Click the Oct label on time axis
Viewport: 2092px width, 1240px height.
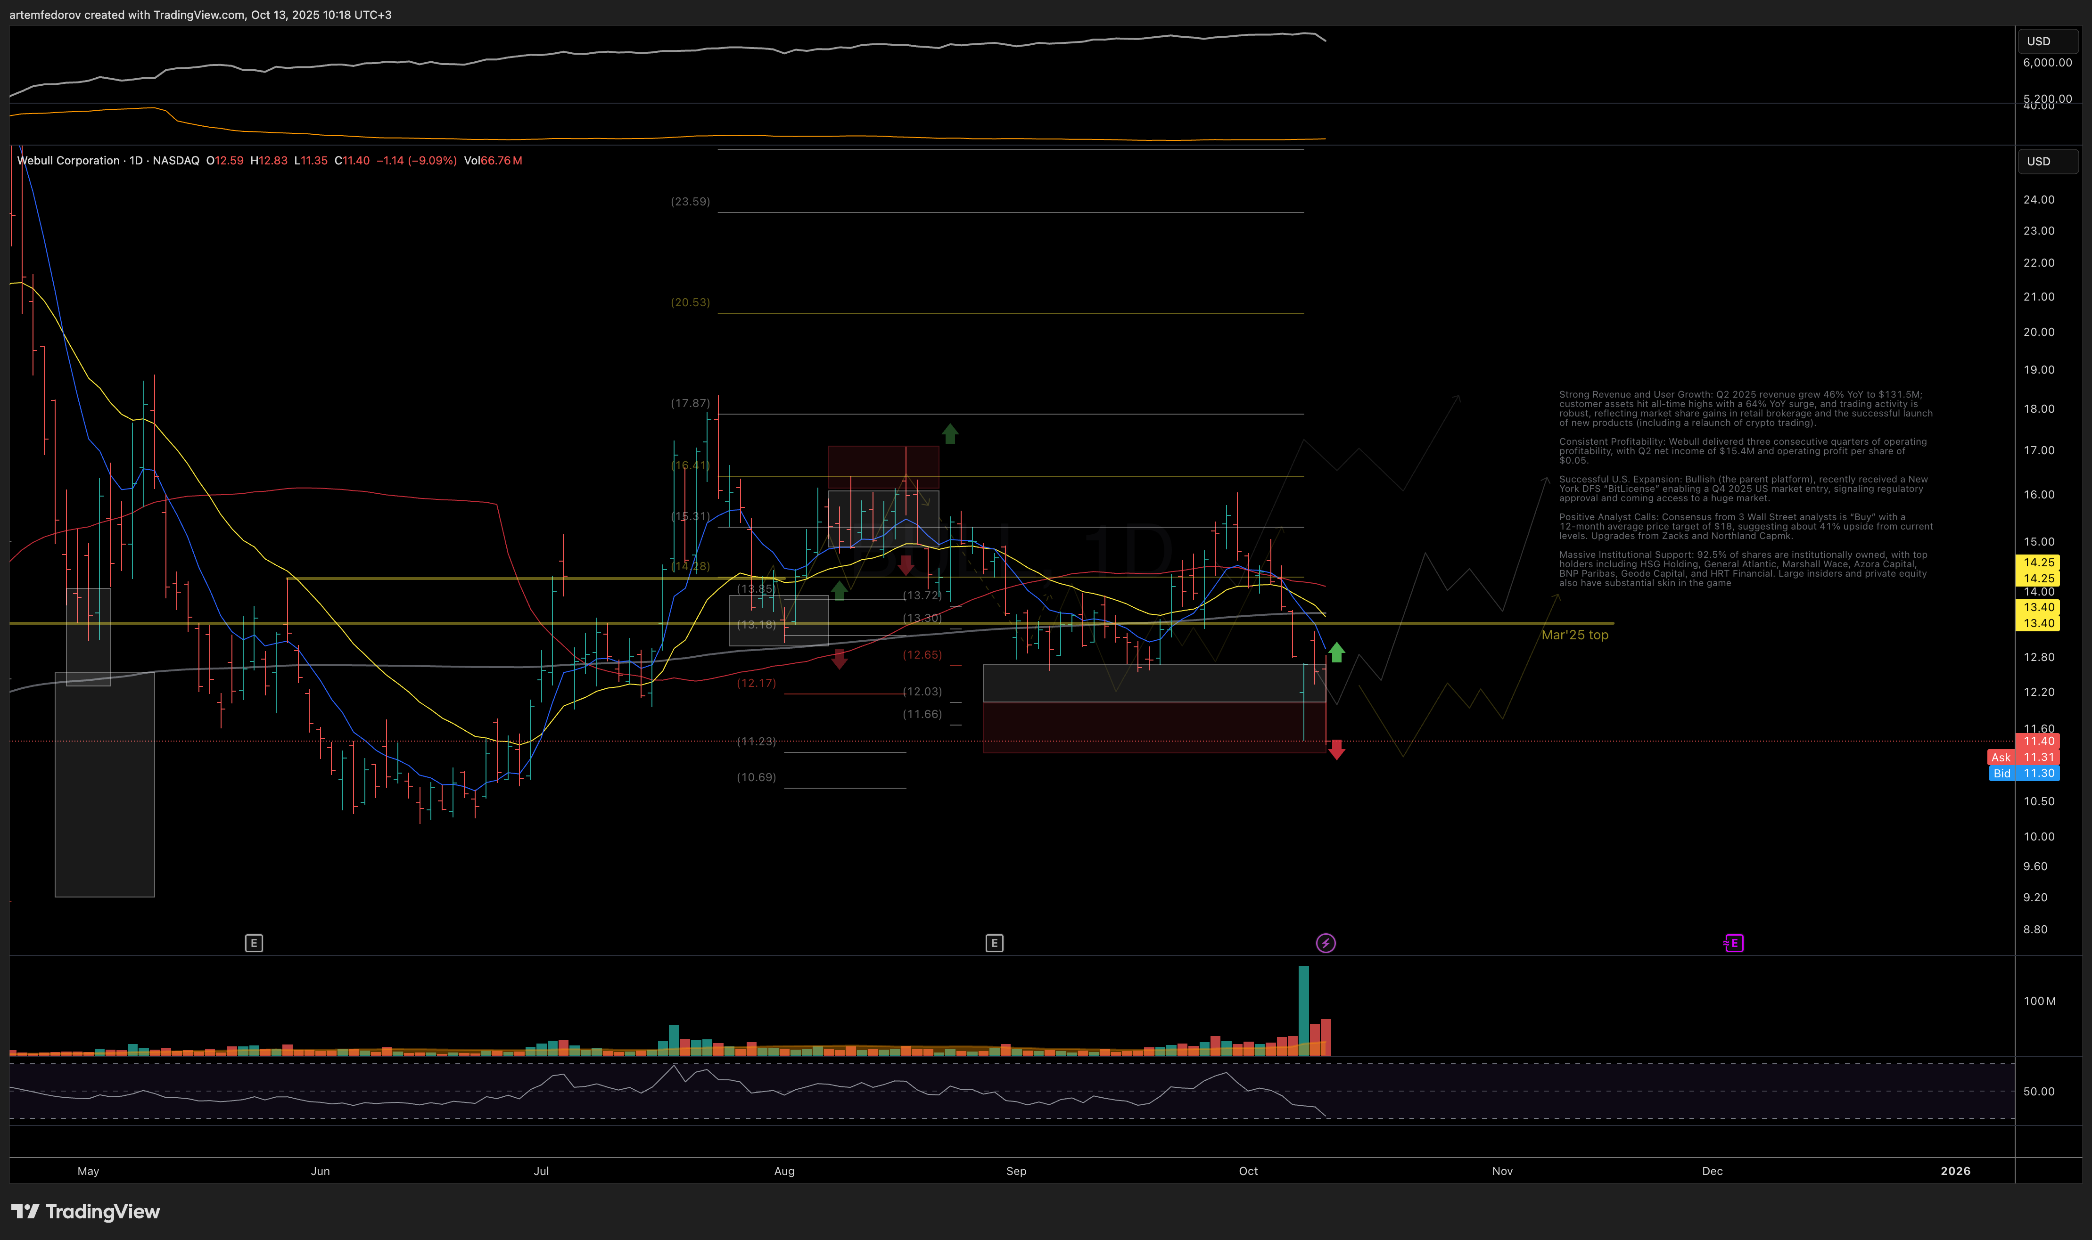(x=1248, y=1171)
